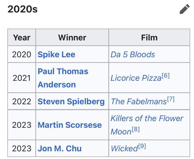Click the Winner column header
The height and width of the screenshot is (159, 194).
pos(72,37)
